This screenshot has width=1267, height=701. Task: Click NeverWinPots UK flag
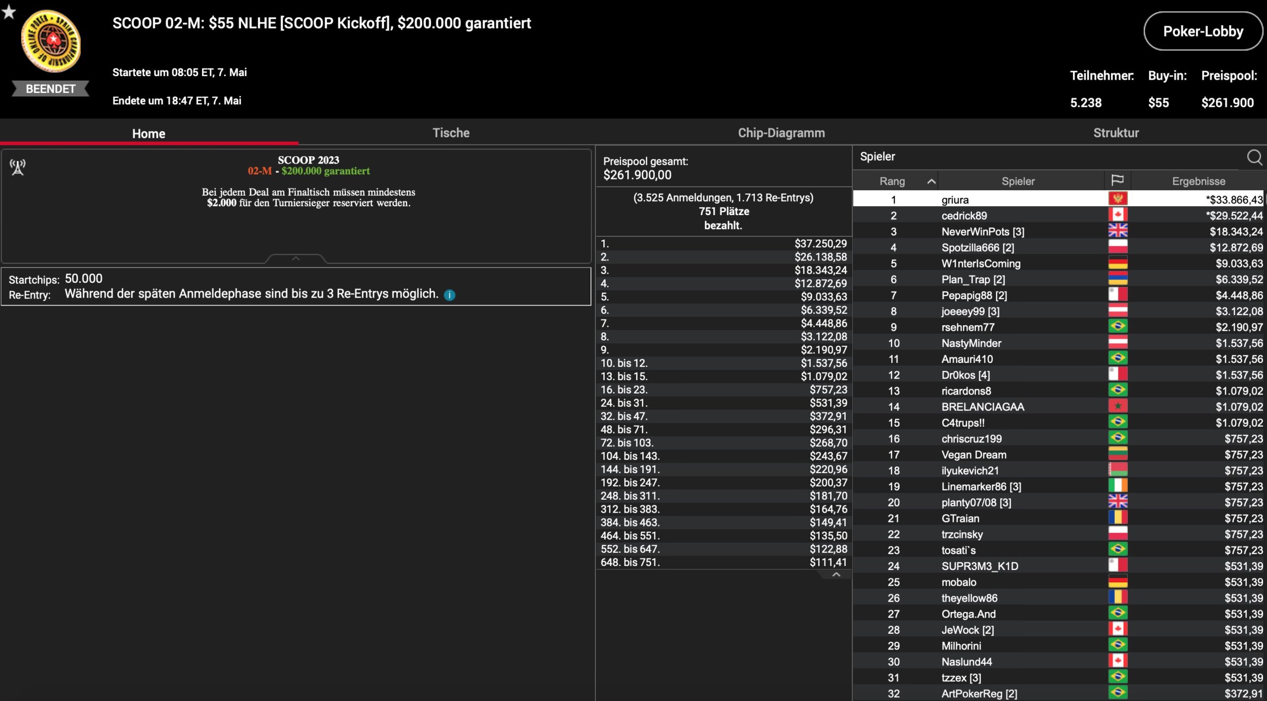pyautogui.click(x=1118, y=230)
